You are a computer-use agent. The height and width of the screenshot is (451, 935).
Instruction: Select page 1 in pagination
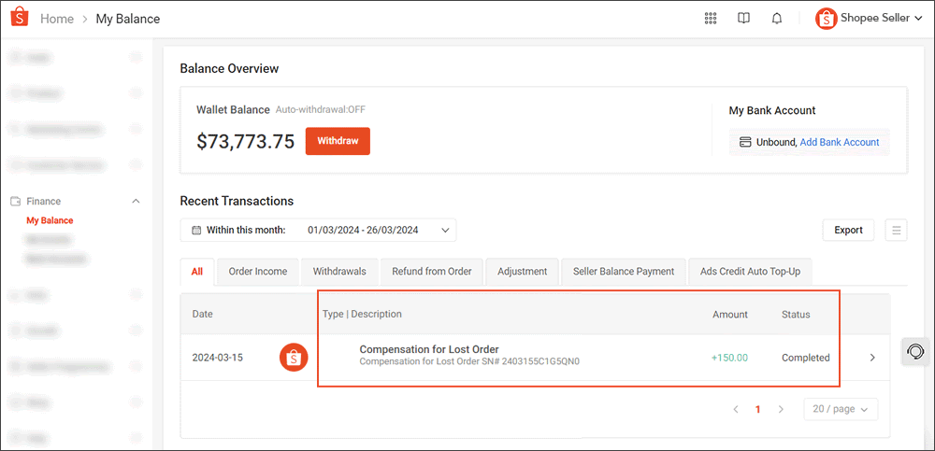pos(758,409)
